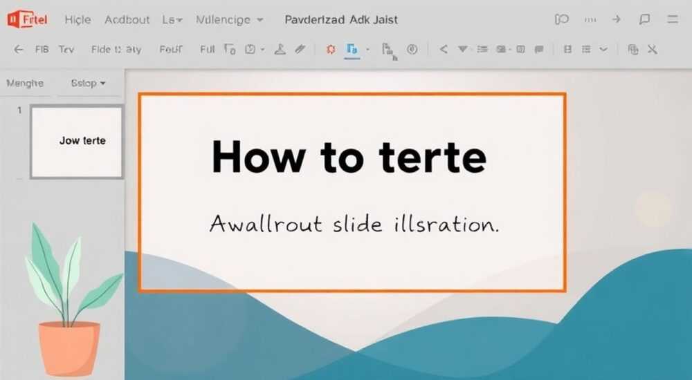Open the Sslop dropdown in the side panel

89,83
